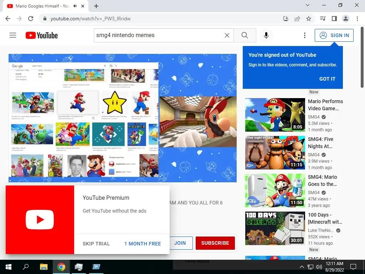
Task: Go back in browser
Action: pyautogui.click(x=8, y=19)
